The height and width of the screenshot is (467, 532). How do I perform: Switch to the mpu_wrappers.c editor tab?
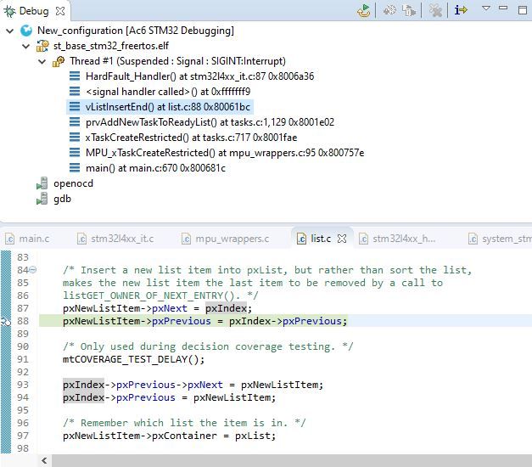[226, 239]
